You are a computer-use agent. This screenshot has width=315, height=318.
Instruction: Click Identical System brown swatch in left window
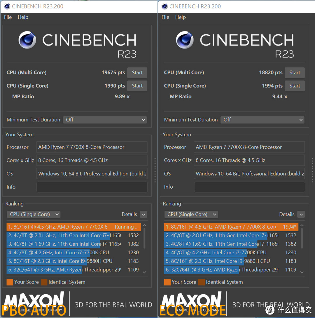click(x=44, y=282)
